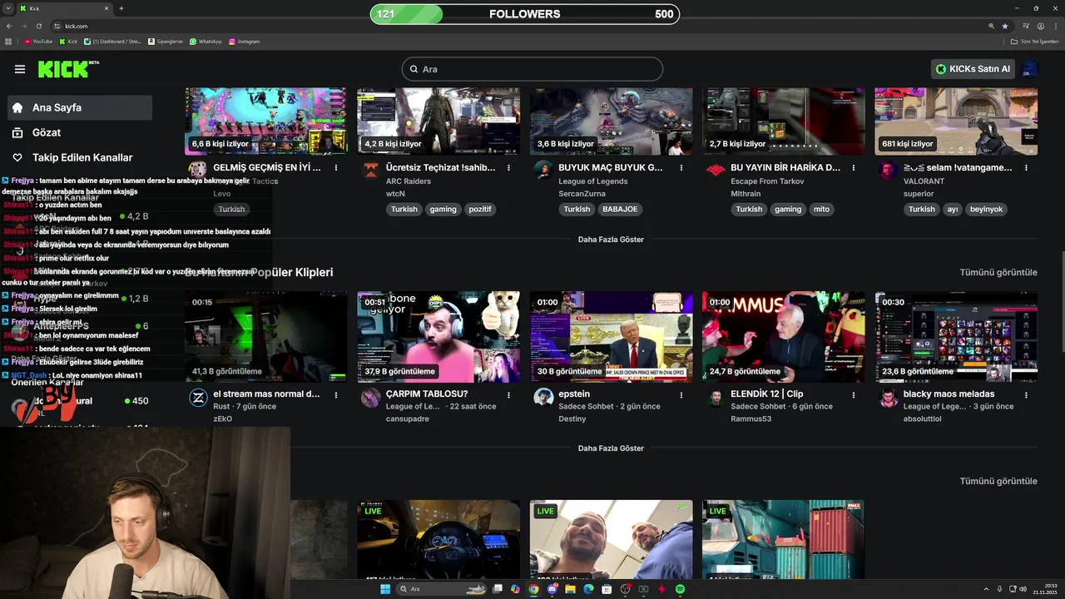
Task: Bookmark this page with star icon
Action: pos(1004,26)
